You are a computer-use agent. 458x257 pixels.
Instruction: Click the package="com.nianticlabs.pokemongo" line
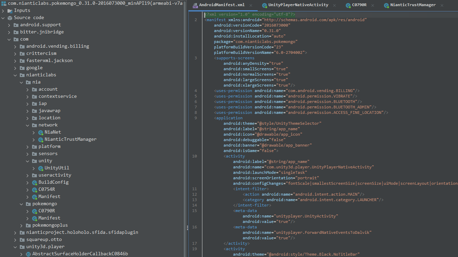[256, 42]
